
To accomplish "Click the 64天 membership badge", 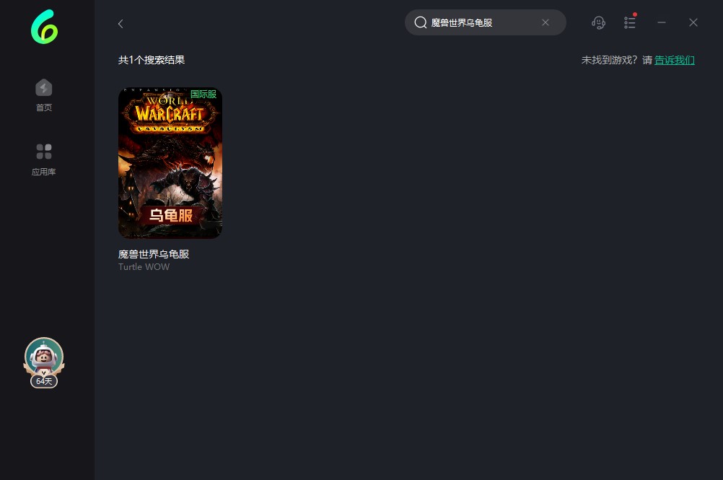I will coord(44,381).
